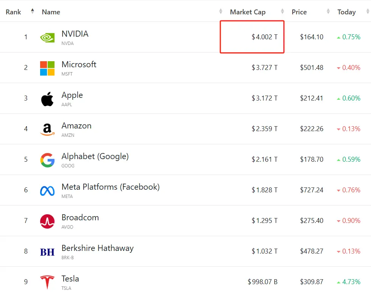This screenshot has height=297, width=371.
Task: Click the Amazon logo icon
Action: click(47, 129)
